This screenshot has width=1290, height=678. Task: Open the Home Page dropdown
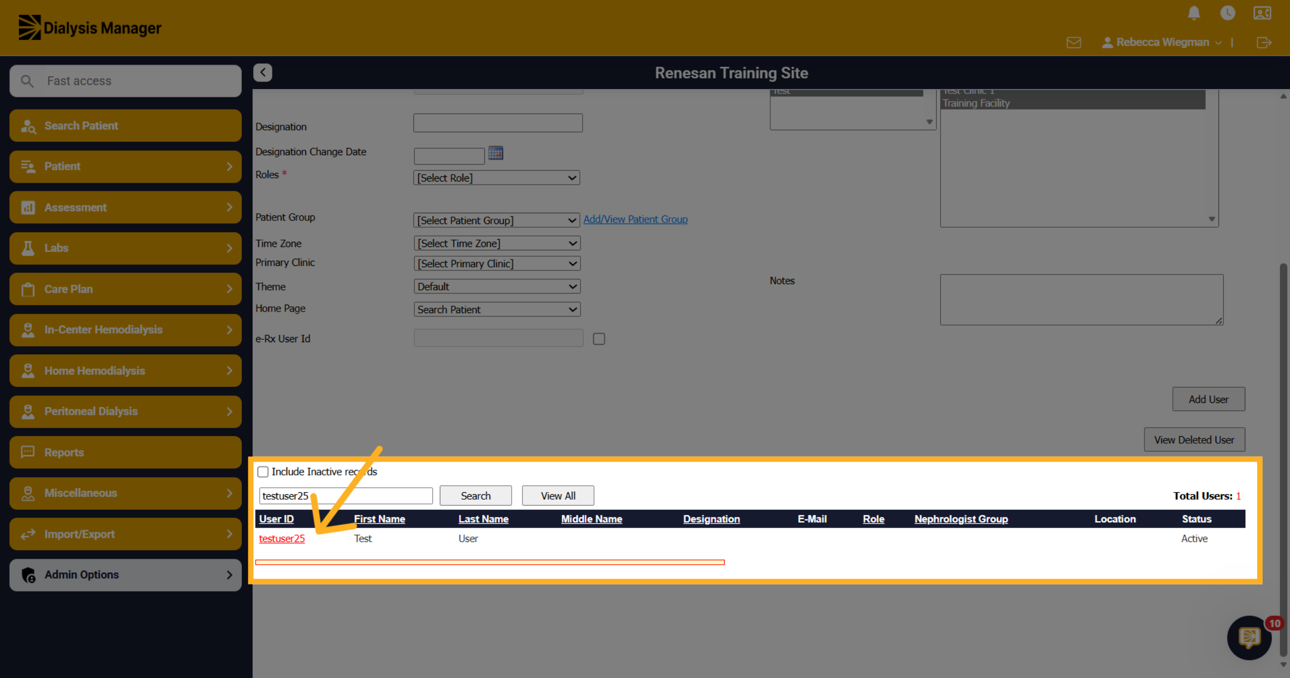[x=497, y=309]
